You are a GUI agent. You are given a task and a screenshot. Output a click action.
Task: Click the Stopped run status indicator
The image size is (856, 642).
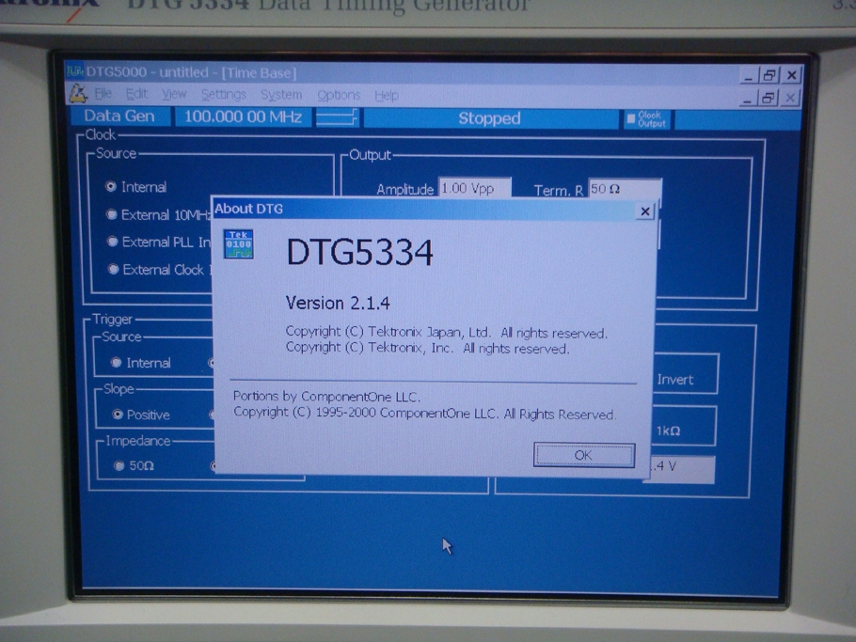[490, 118]
